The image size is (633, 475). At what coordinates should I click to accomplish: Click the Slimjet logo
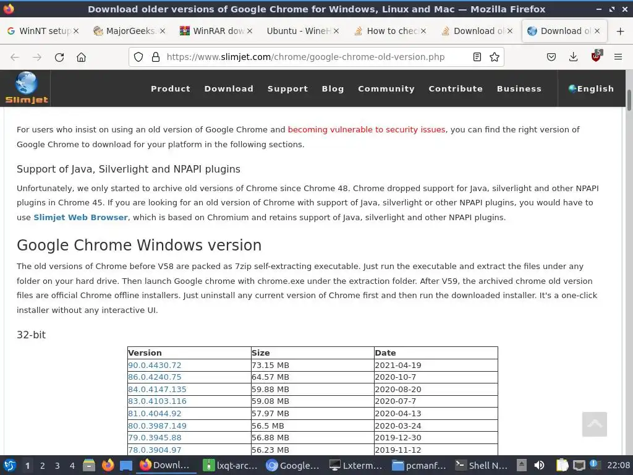click(x=26, y=88)
